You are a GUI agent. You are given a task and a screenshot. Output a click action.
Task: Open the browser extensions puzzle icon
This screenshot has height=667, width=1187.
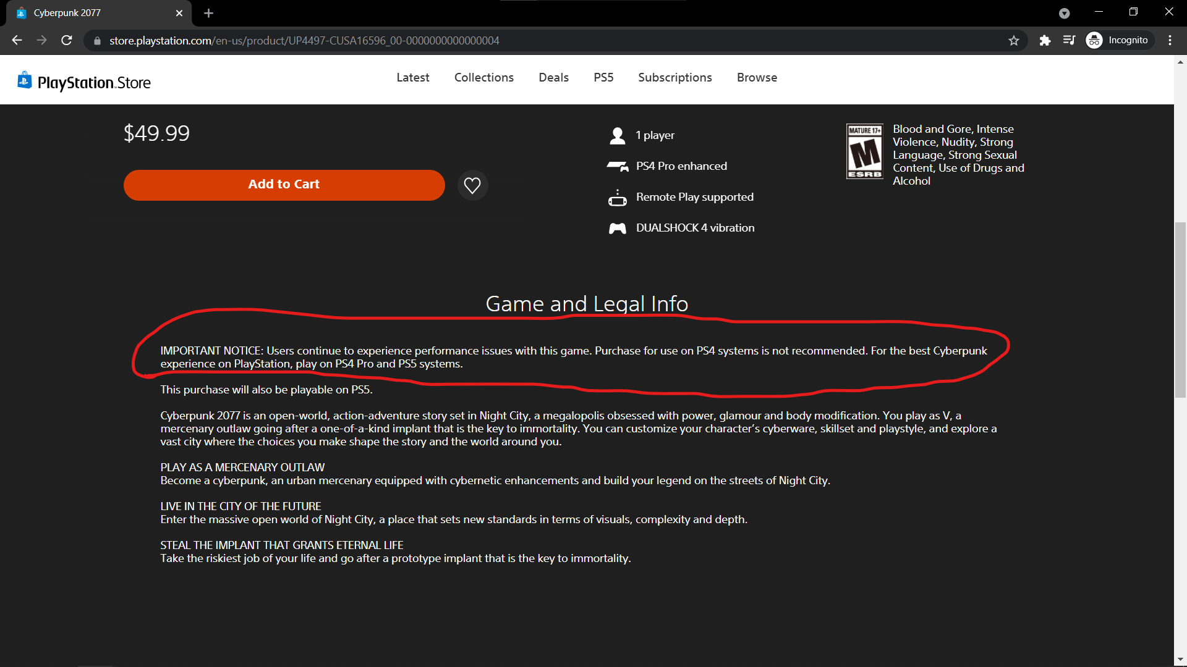click(1045, 40)
